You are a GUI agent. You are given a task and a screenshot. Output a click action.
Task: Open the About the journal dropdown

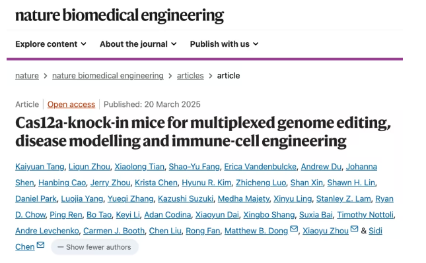click(138, 44)
